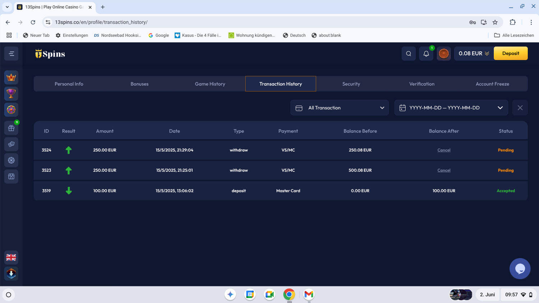Expand the All Transaction filter dropdown
539x303 pixels.
tap(339, 108)
